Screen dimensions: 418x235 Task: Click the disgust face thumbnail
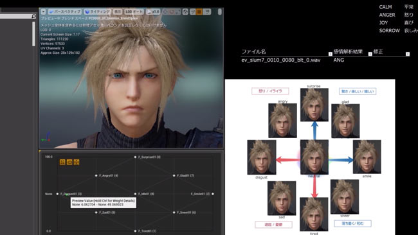click(262, 157)
